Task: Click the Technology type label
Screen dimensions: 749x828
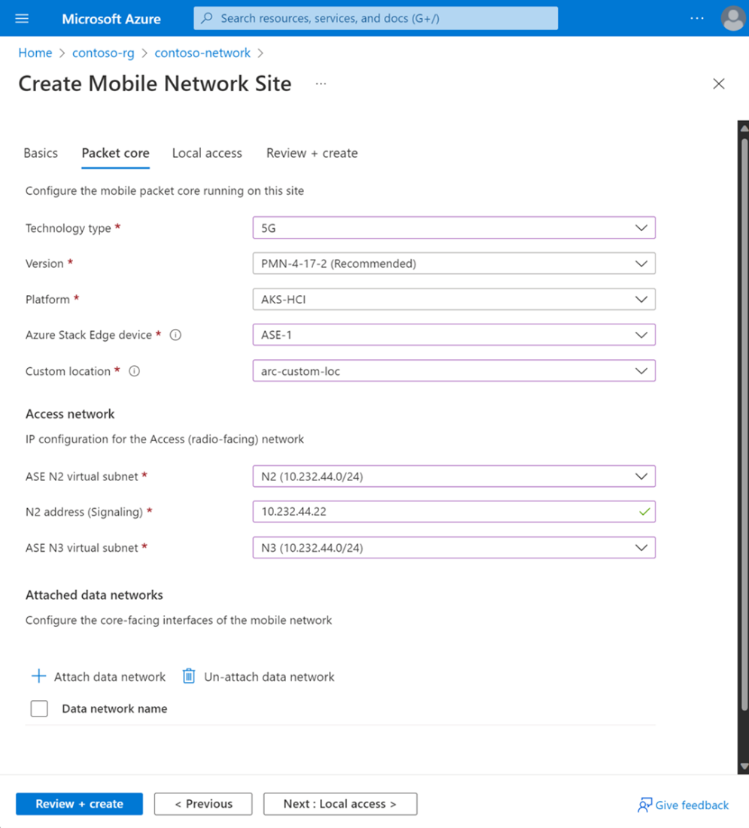Action: [69, 228]
